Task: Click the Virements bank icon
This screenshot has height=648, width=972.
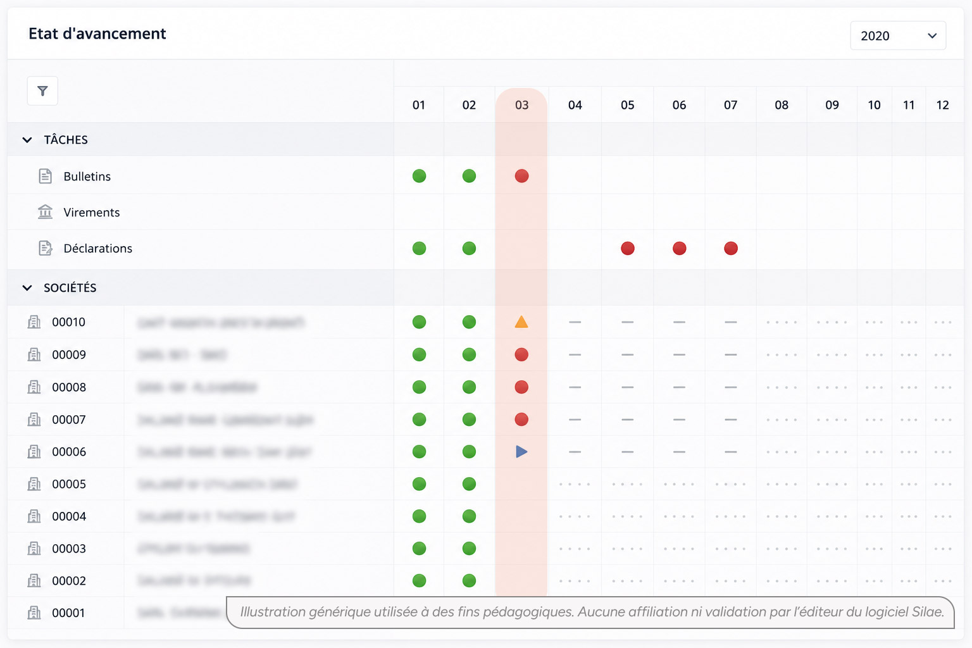Action: [x=45, y=212]
